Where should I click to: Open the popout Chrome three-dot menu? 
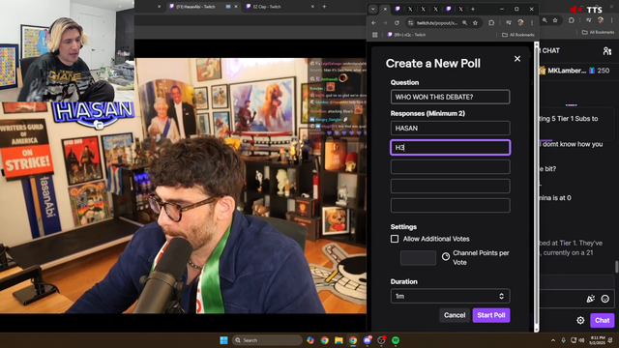click(532, 23)
